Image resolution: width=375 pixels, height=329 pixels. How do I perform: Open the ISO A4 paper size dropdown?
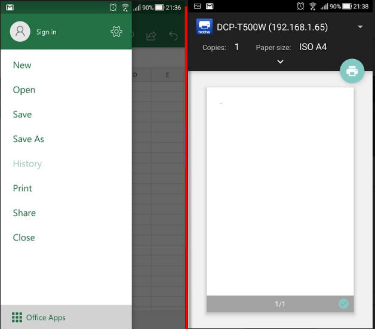click(313, 47)
